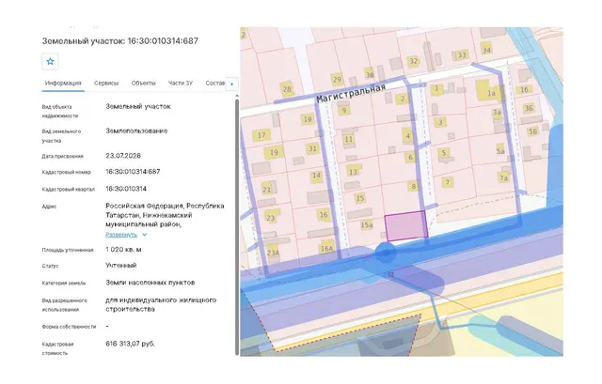The width and height of the screenshot is (602, 384).
Task: Click building 5а on the map
Action: tap(500, 151)
